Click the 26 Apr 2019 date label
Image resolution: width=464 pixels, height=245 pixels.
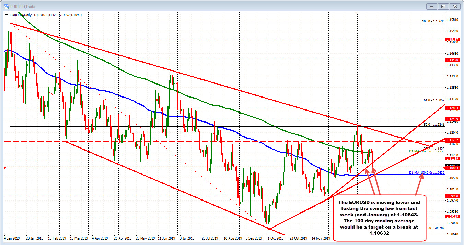tap(123, 238)
